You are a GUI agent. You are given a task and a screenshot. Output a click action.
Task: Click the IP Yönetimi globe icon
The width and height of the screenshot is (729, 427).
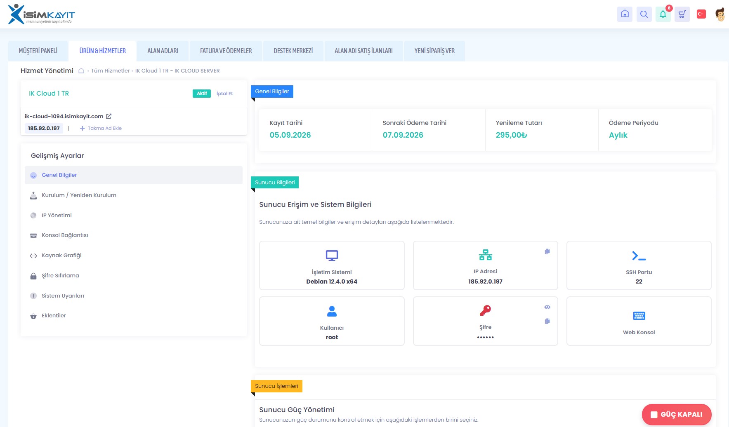coord(33,215)
